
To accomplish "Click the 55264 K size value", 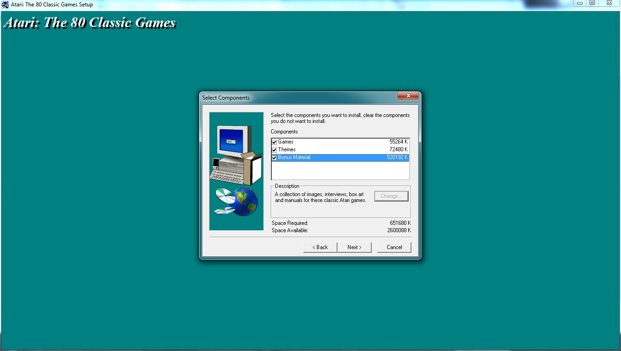I will (399, 142).
